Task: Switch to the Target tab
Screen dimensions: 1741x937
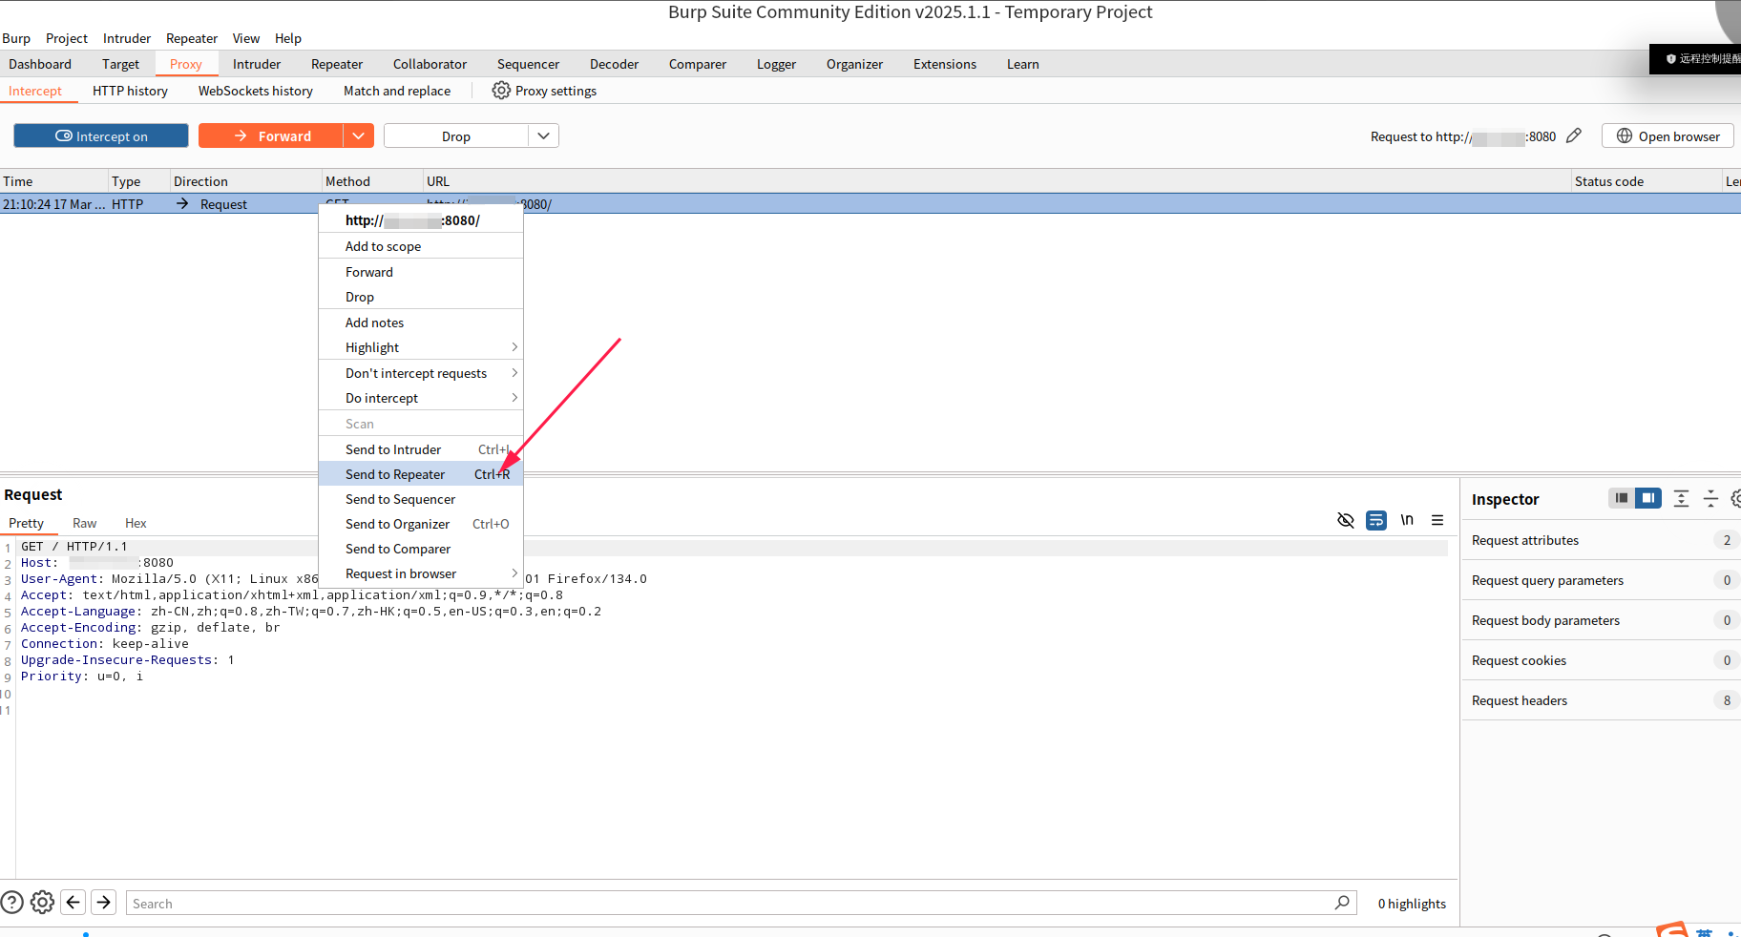Action: click(120, 64)
